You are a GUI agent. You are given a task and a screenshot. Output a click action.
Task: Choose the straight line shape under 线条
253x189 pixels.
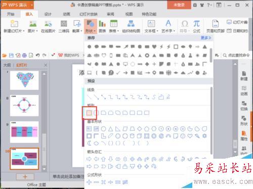pyautogui.click(x=89, y=97)
